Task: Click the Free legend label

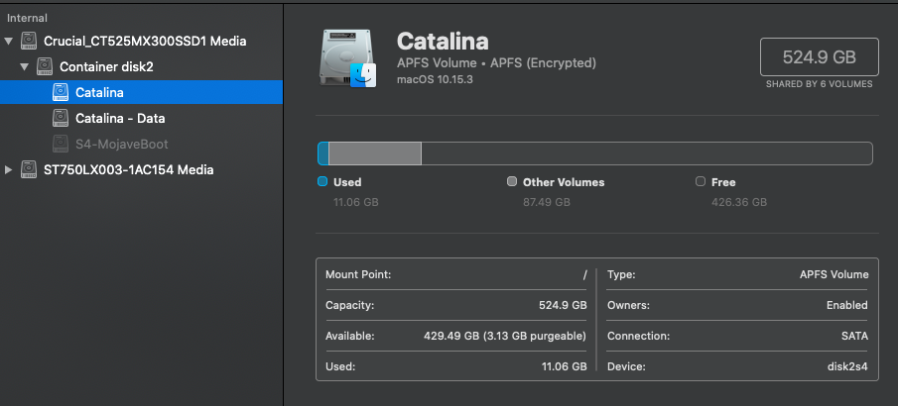Action: click(723, 182)
